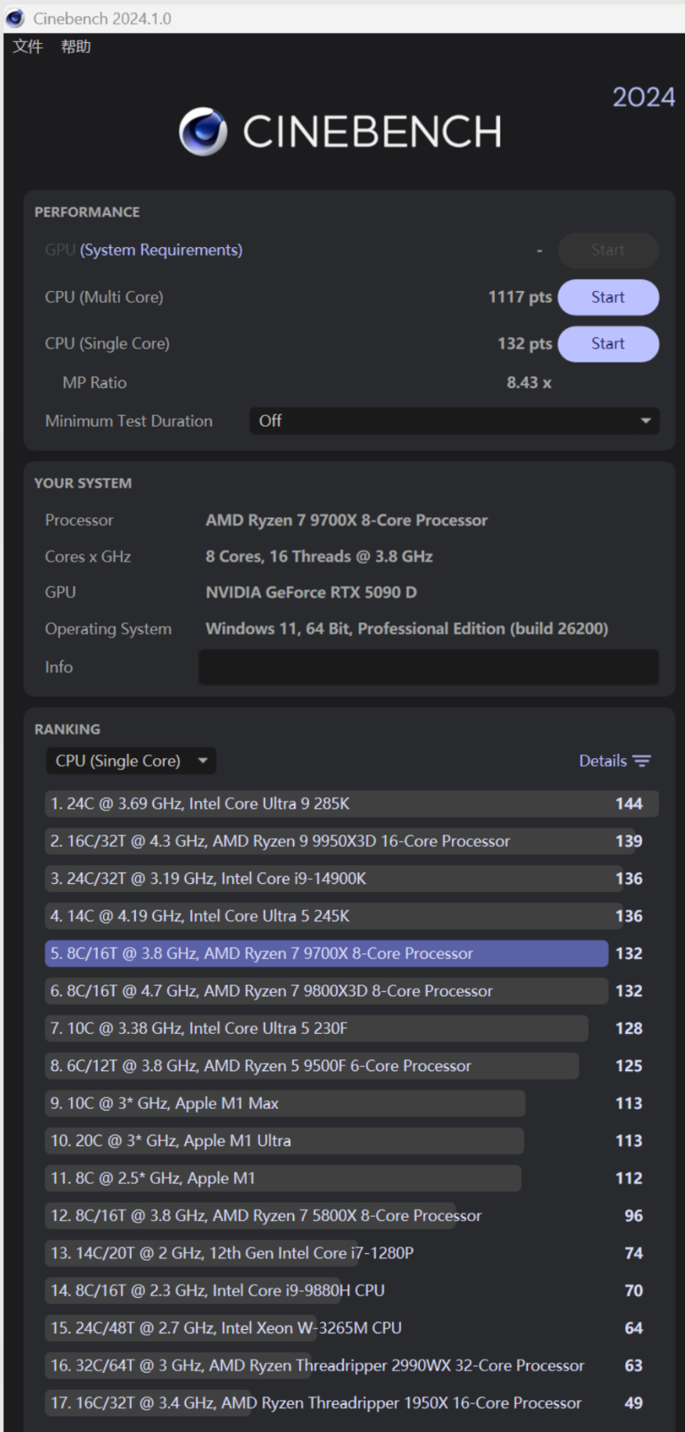
Task: Expand the Minimum Test Duration dropdown
Action: (454, 421)
